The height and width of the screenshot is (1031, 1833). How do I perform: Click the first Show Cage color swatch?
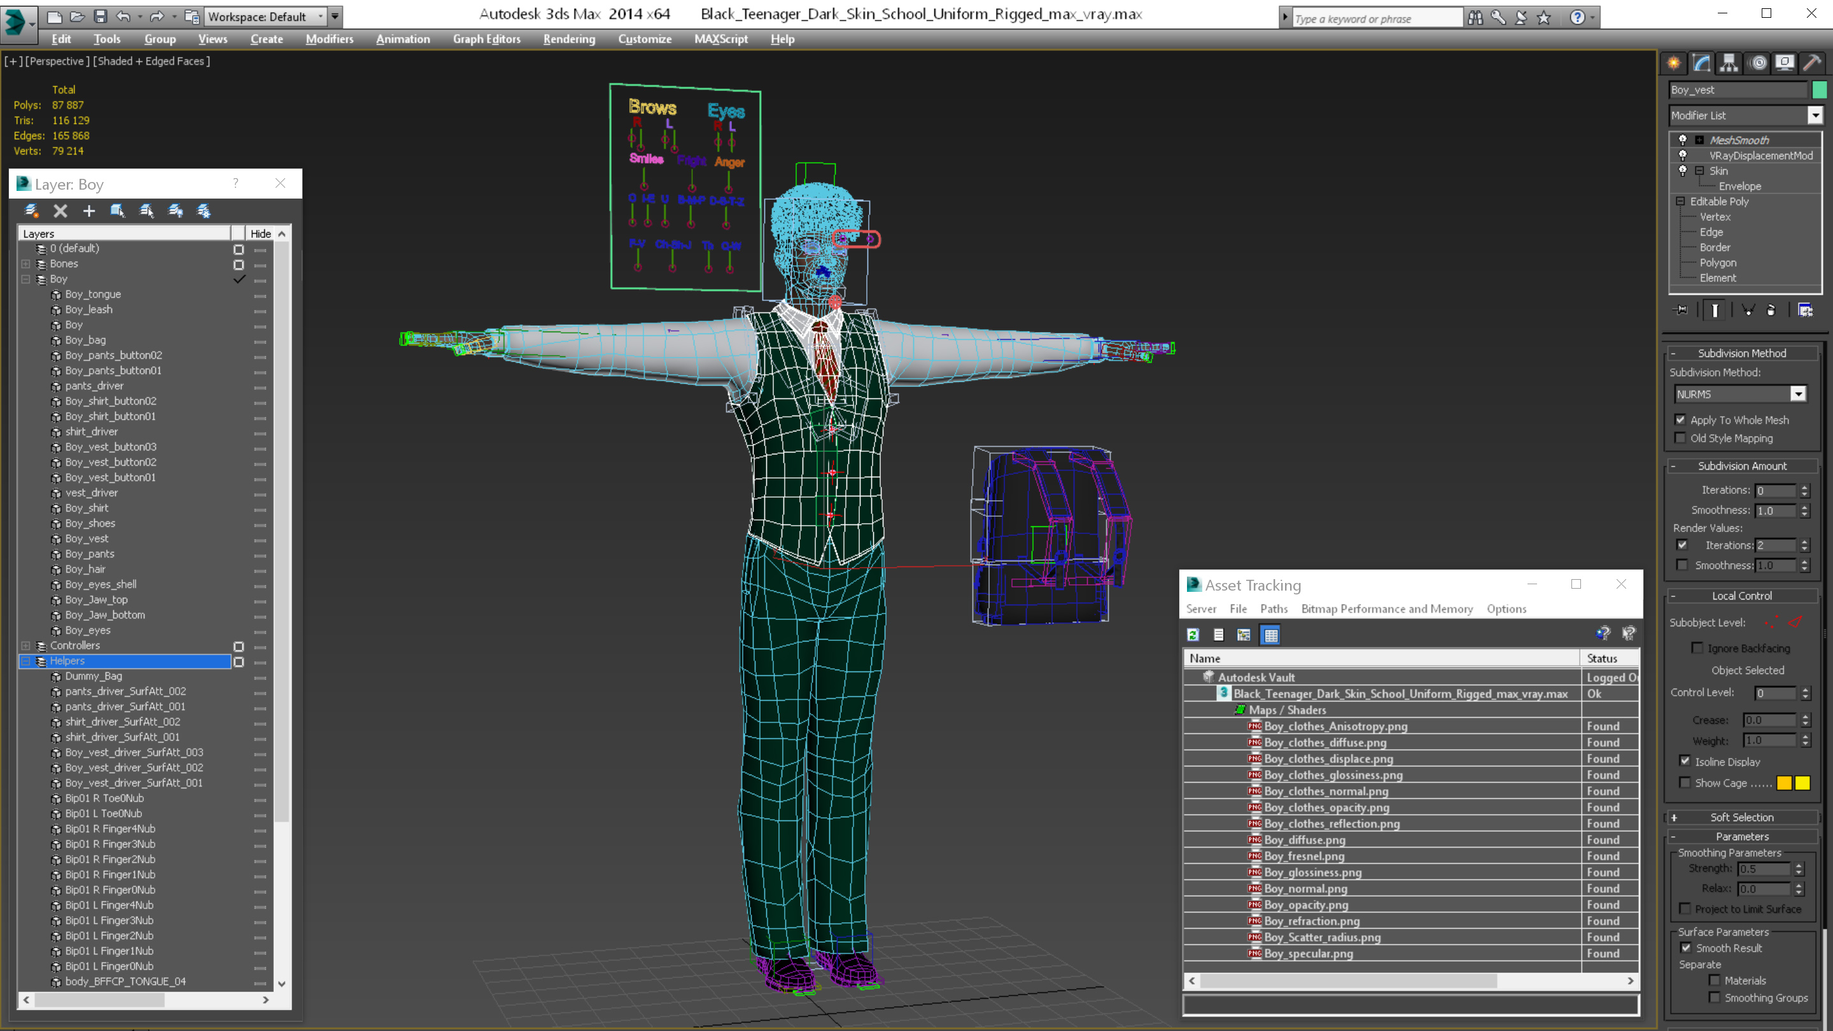pyautogui.click(x=1784, y=783)
